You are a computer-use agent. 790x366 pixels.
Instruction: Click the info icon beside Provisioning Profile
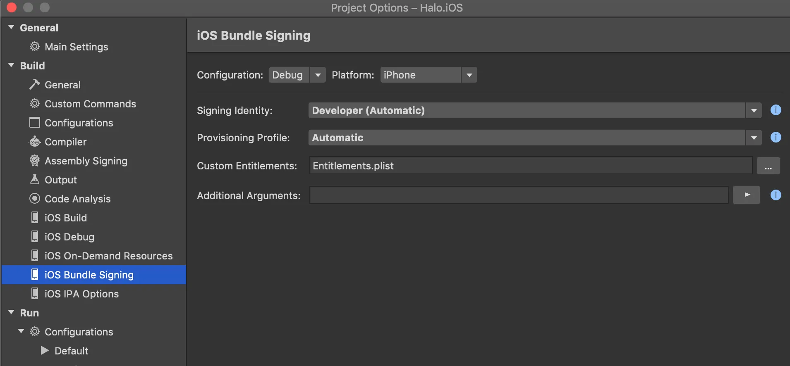coord(776,138)
